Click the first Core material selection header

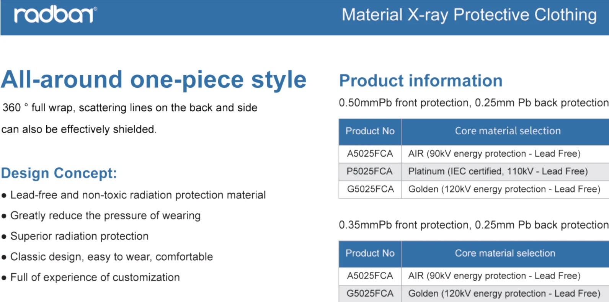(x=505, y=131)
